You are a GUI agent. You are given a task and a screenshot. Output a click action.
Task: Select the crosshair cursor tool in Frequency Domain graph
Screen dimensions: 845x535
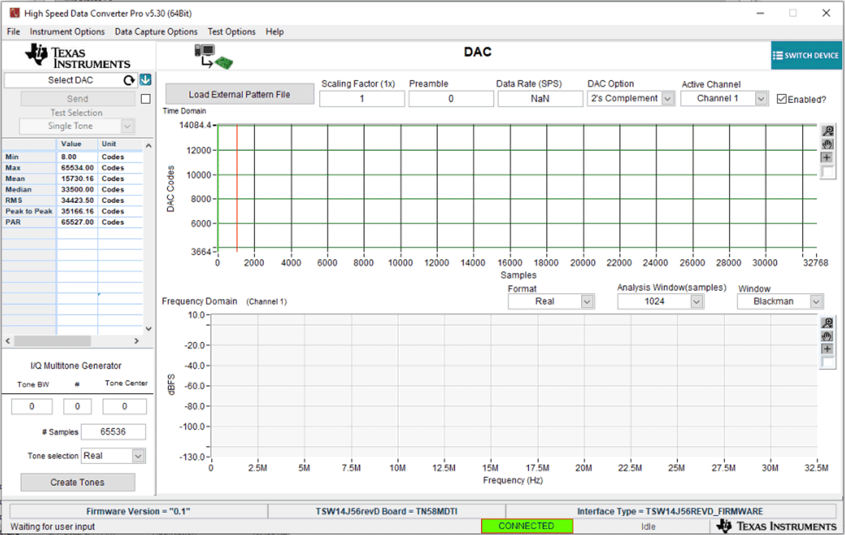pyautogui.click(x=827, y=350)
